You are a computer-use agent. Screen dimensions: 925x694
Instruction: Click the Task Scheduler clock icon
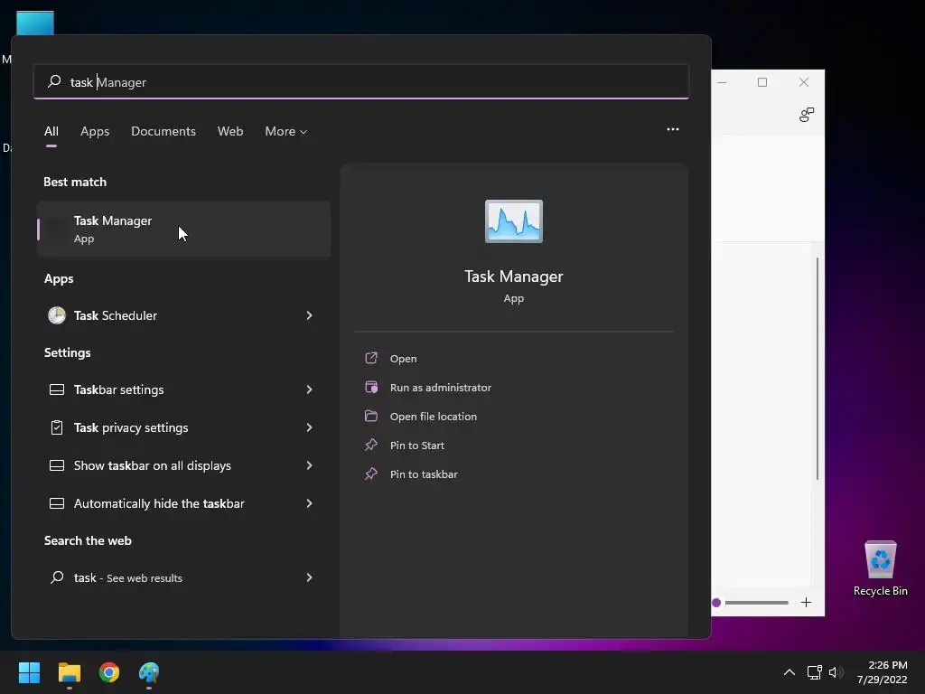[x=57, y=315]
